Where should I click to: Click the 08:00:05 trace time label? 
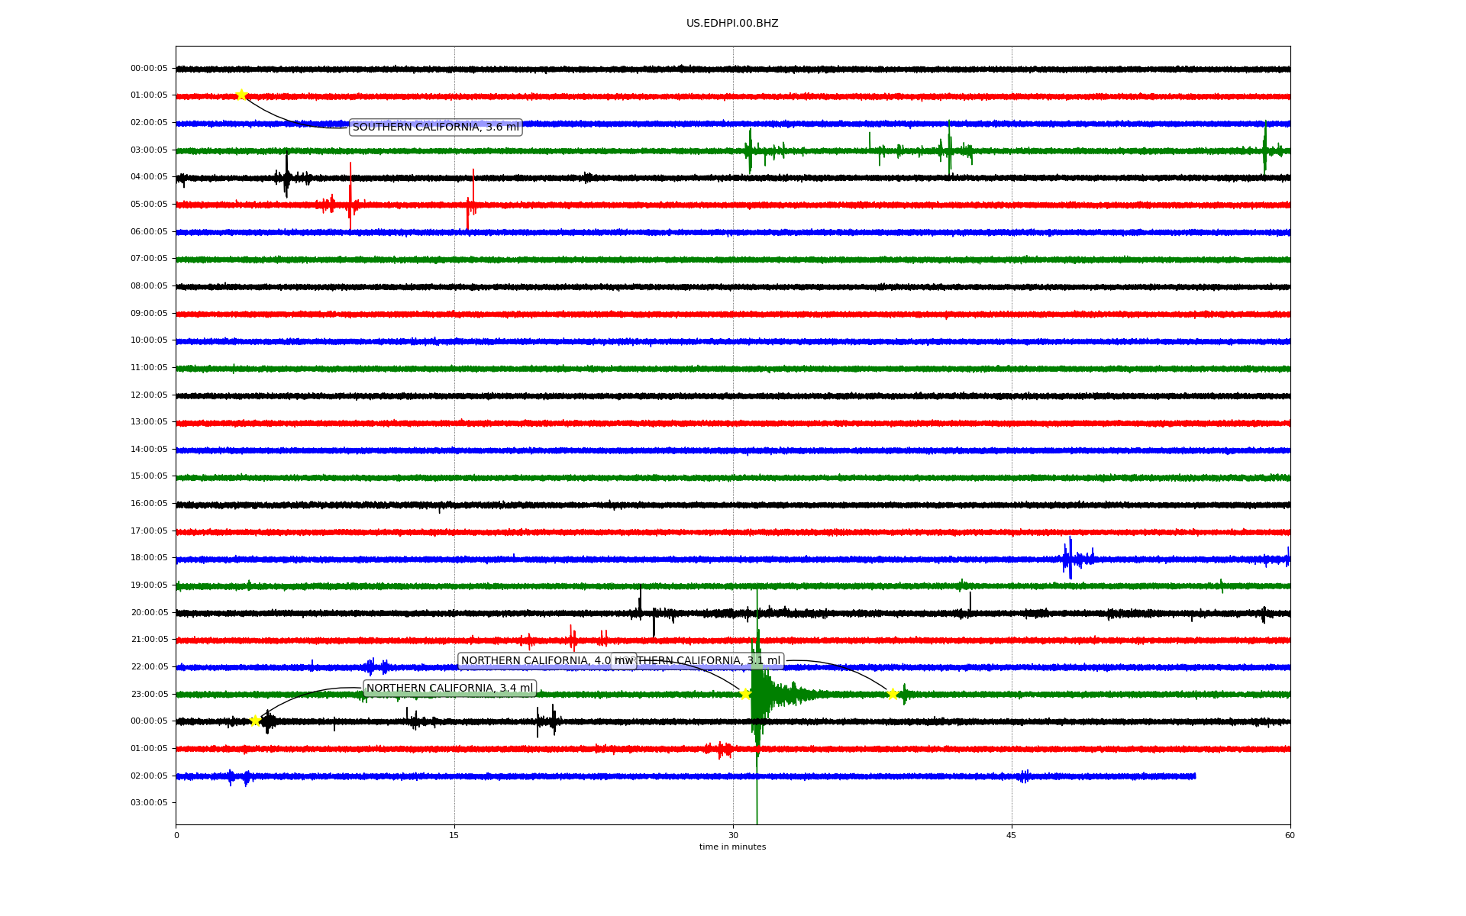(149, 286)
